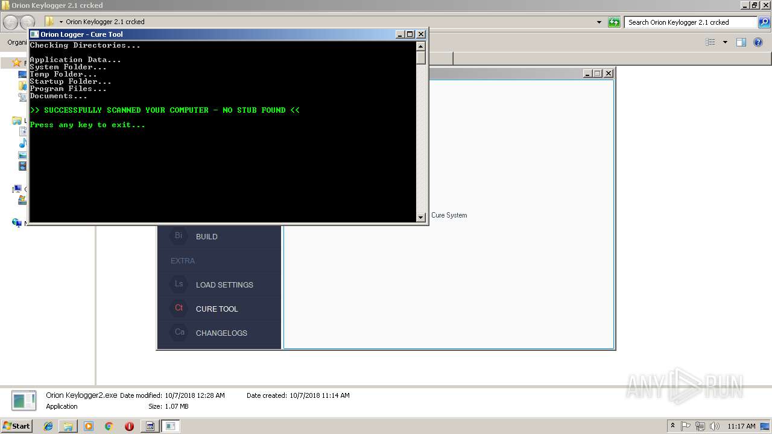Viewport: 772px width, 434px height.
Task: Click the Bi icon beside BUILD
Action: pyautogui.click(x=179, y=236)
